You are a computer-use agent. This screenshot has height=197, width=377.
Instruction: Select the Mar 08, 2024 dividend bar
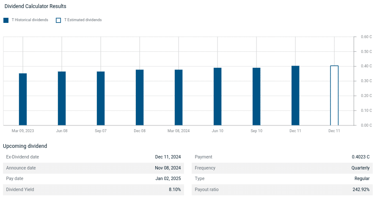(179, 97)
